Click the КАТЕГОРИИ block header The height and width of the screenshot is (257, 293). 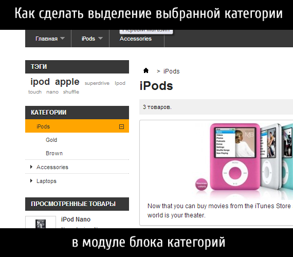click(x=77, y=113)
